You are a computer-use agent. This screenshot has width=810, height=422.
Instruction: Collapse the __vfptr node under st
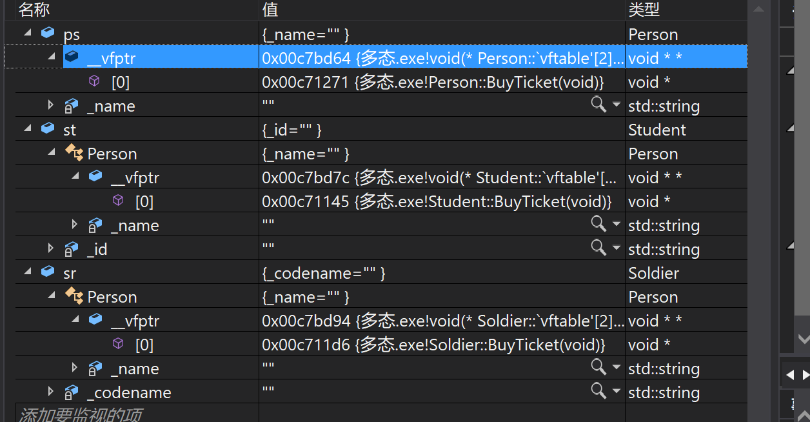tap(75, 177)
